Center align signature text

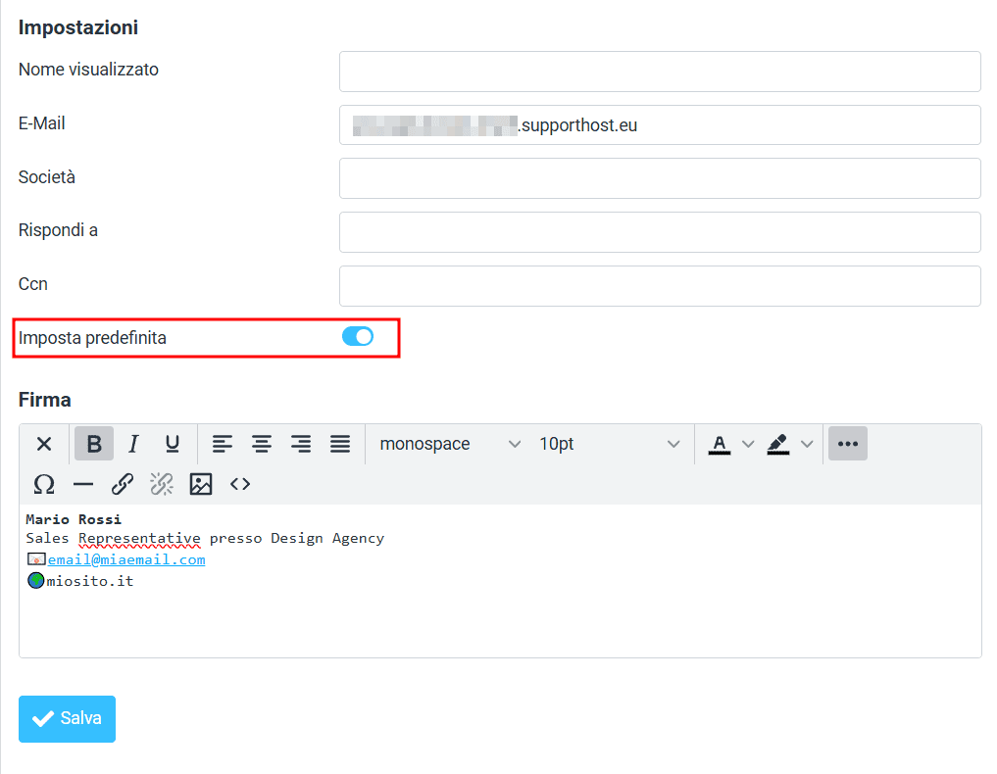tap(262, 444)
